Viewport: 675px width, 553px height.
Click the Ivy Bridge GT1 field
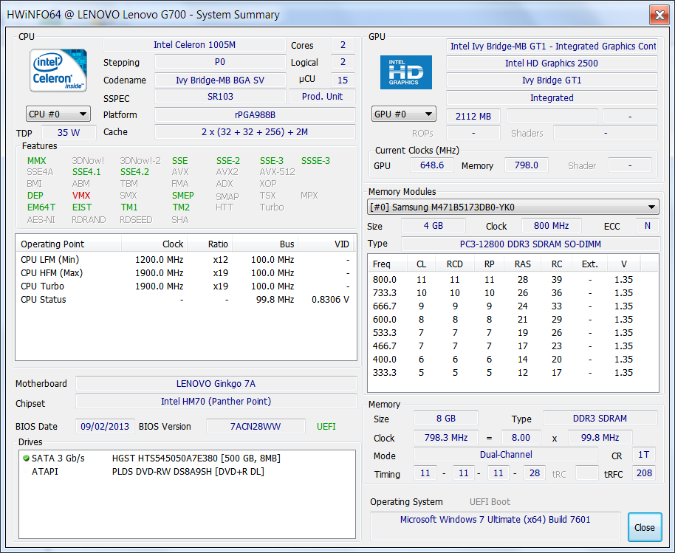(x=552, y=80)
